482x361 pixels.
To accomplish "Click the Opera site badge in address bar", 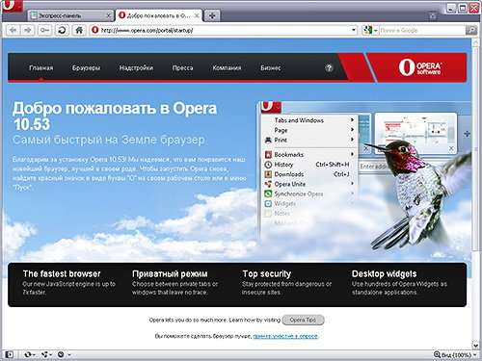I will click(94, 30).
